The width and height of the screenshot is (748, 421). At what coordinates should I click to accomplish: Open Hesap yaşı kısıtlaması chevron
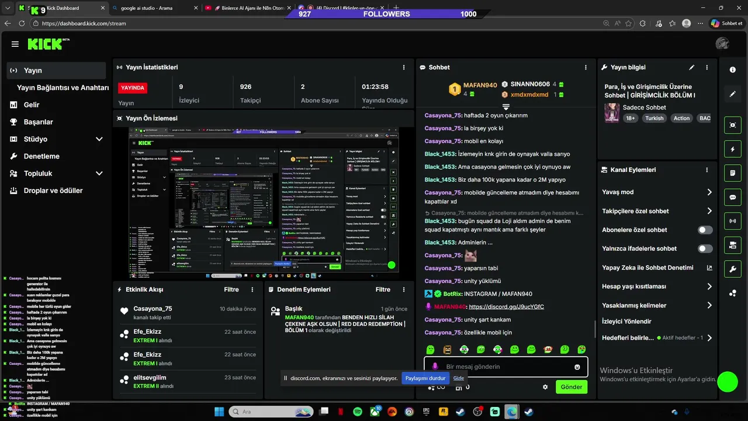(x=709, y=287)
